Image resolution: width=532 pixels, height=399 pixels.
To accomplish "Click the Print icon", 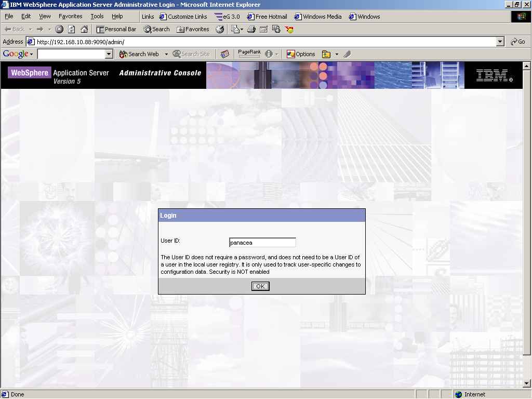I will click(251, 29).
